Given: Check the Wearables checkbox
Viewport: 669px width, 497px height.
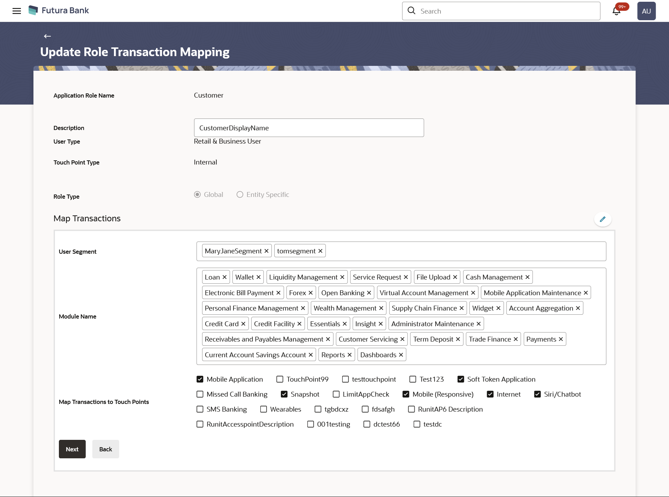Looking at the screenshot, I should click(263, 409).
